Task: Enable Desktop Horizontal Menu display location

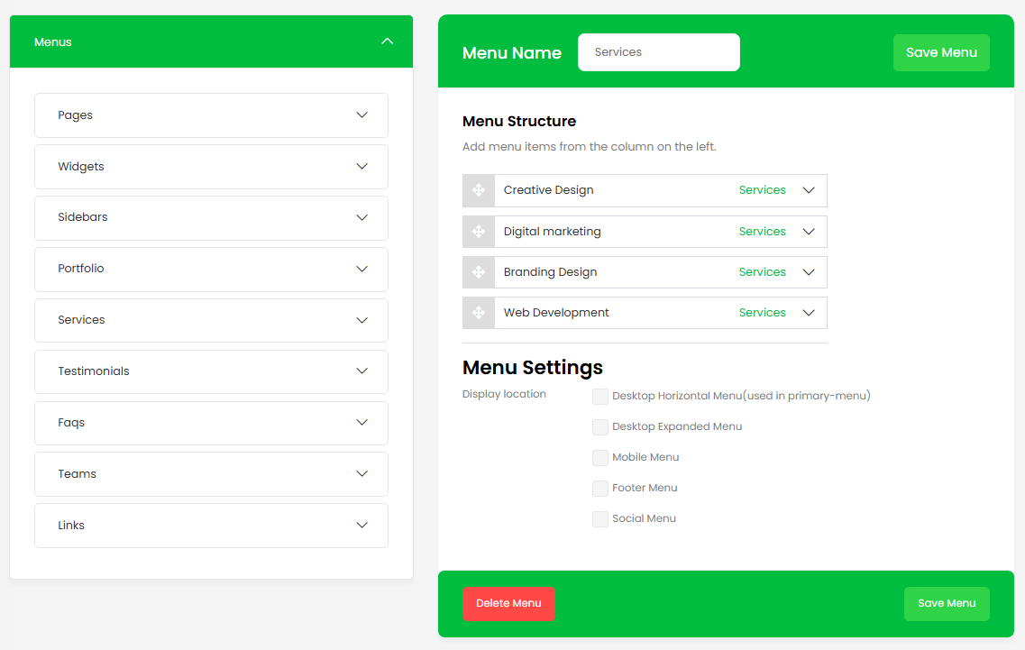Action: coord(600,397)
